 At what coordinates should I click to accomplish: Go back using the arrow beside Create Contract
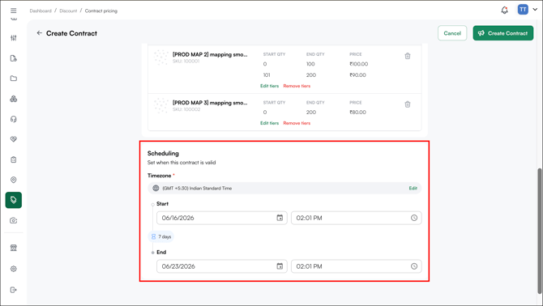(39, 33)
